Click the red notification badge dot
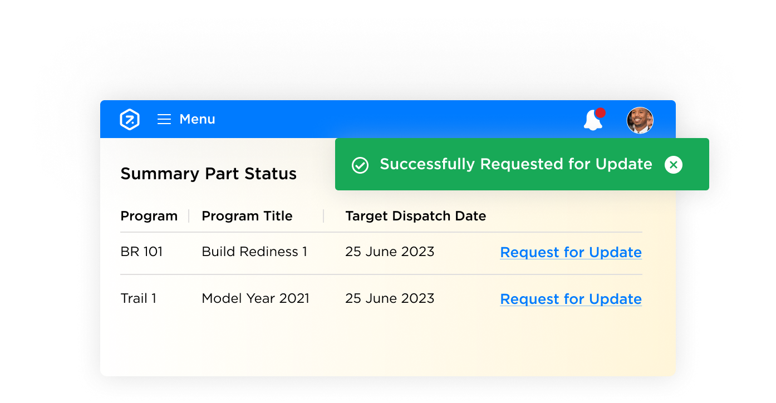This screenshot has width=776, height=403. pyautogui.click(x=600, y=113)
